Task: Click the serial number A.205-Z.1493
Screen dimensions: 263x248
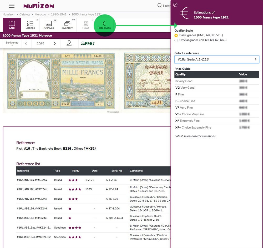Action: pyautogui.click(x=114, y=218)
